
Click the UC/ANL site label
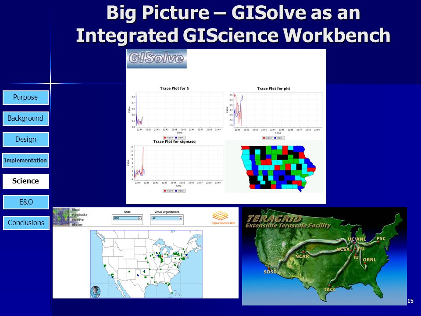tap(357, 239)
